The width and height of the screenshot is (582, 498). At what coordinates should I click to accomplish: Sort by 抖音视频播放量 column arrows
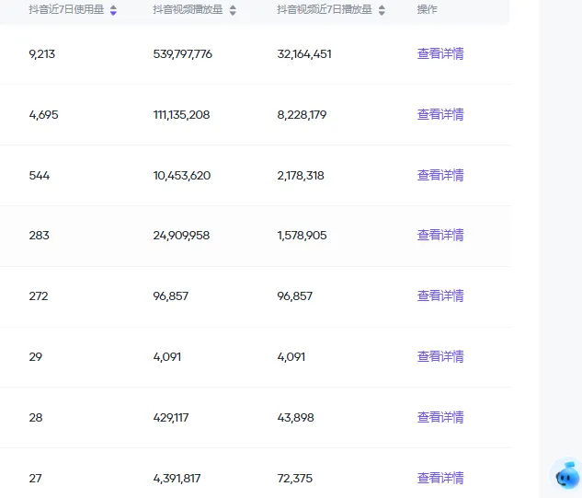tap(233, 10)
